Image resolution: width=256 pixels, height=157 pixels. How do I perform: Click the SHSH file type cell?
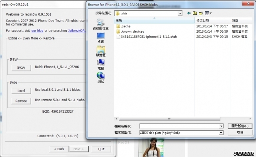pos(240,37)
